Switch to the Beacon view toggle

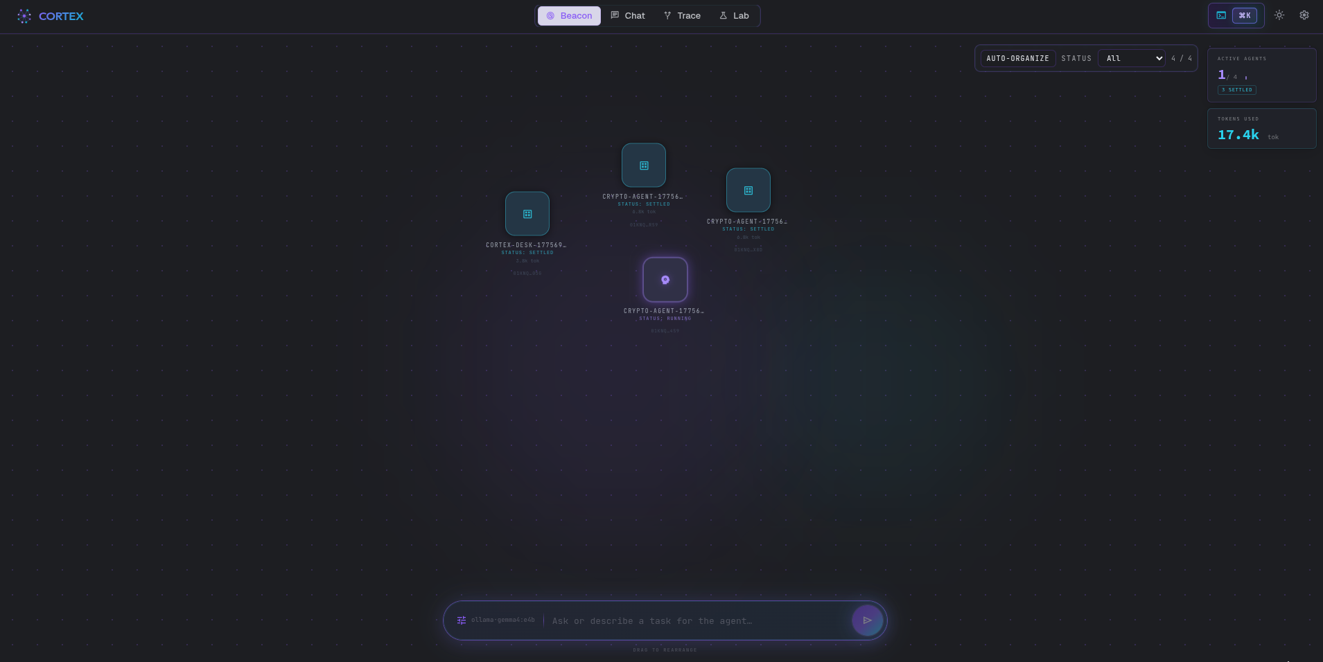pyautogui.click(x=569, y=15)
